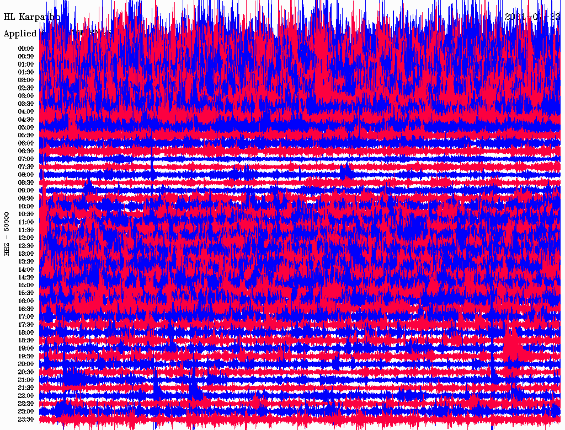Select the 11:30 time label

26,230
